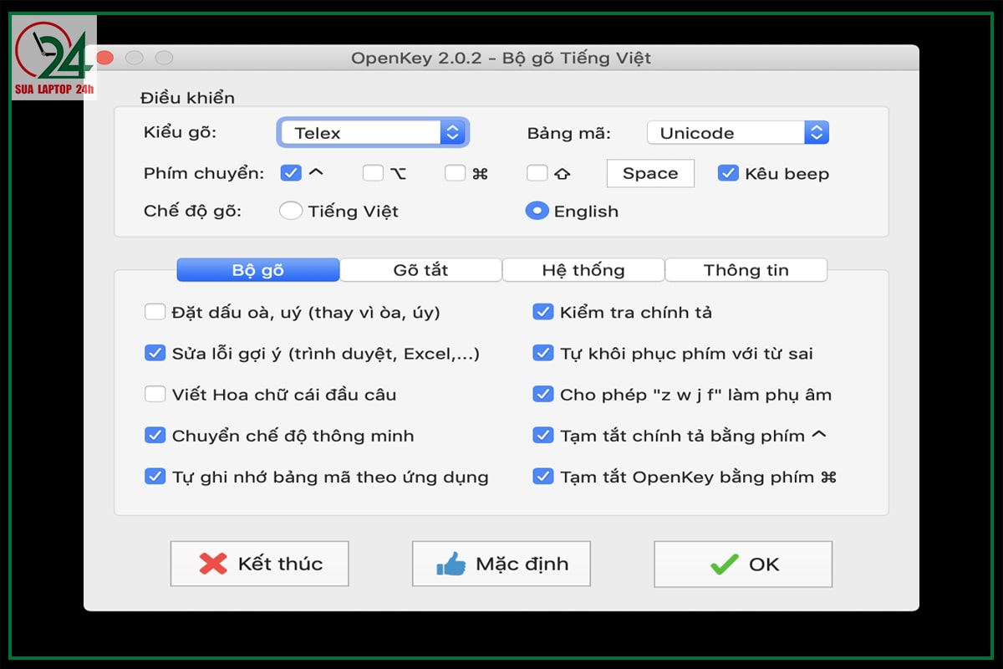
Task: Toggle Sửa lỗi gợi ý checkbox
Action: pyautogui.click(x=155, y=353)
